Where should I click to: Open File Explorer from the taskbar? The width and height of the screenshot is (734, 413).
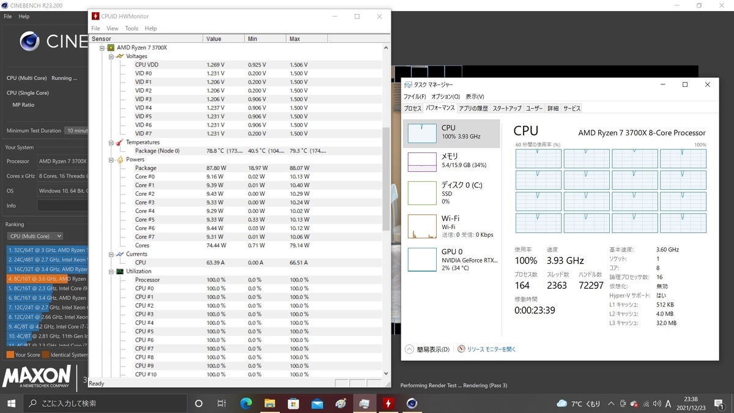tap(270, 403)
